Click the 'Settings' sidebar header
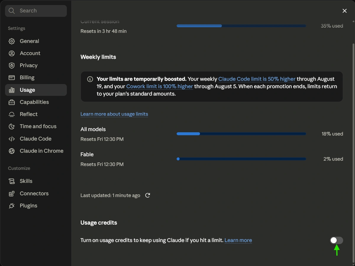Screen dimensions: 355x266 pyautogui.click(x=17, y=28)
